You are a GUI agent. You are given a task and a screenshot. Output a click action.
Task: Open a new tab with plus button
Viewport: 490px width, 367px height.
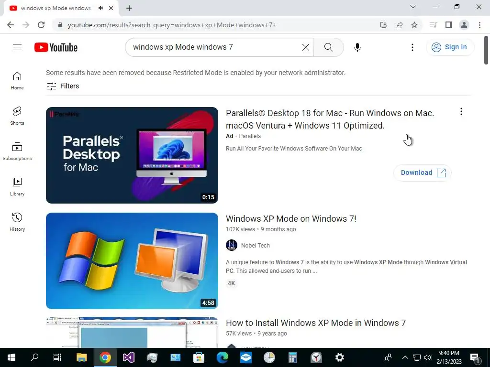(129, 8)
